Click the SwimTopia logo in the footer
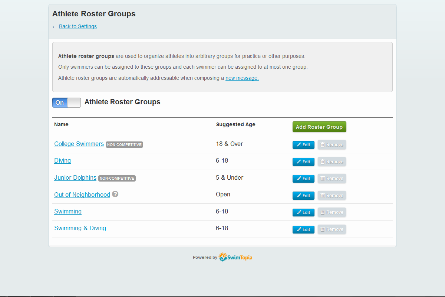The height and width of the screenshot is (297, 445). click(x=235, y=257)
